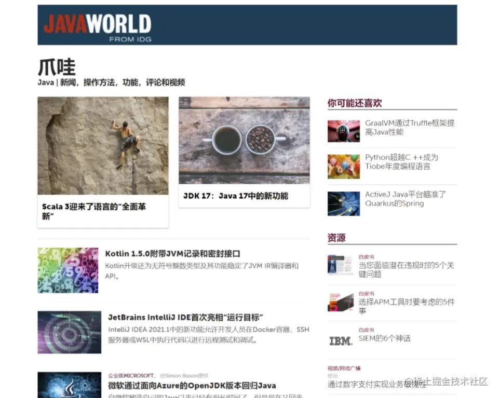Open the ActiveJ Java平台瞄准了Quarkus的Spring link

[x=406, y=199]
